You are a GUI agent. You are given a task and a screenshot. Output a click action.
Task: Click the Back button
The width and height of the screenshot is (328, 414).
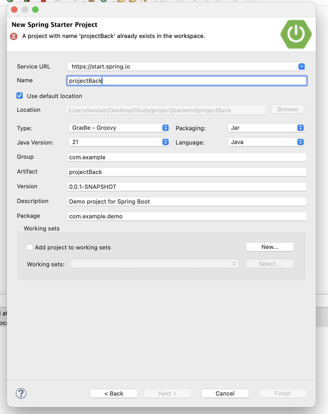point(114,393)
